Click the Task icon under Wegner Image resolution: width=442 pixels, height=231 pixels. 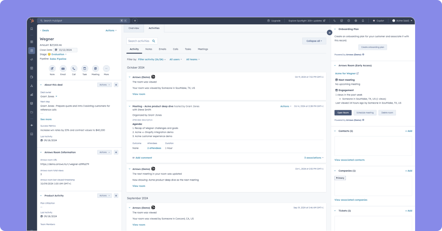click(x=85, y=69)
